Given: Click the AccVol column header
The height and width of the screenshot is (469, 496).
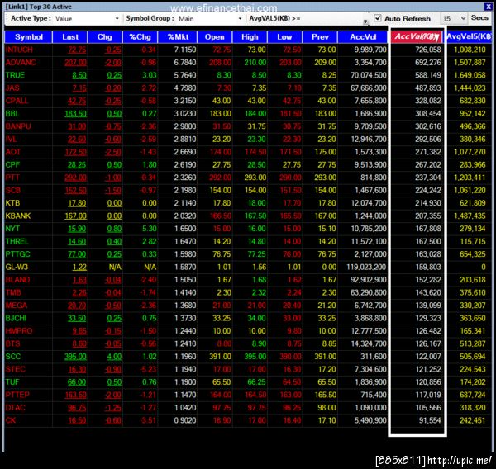Looking at the screenshot, I should pyautogui.click(x=363, y=37).
